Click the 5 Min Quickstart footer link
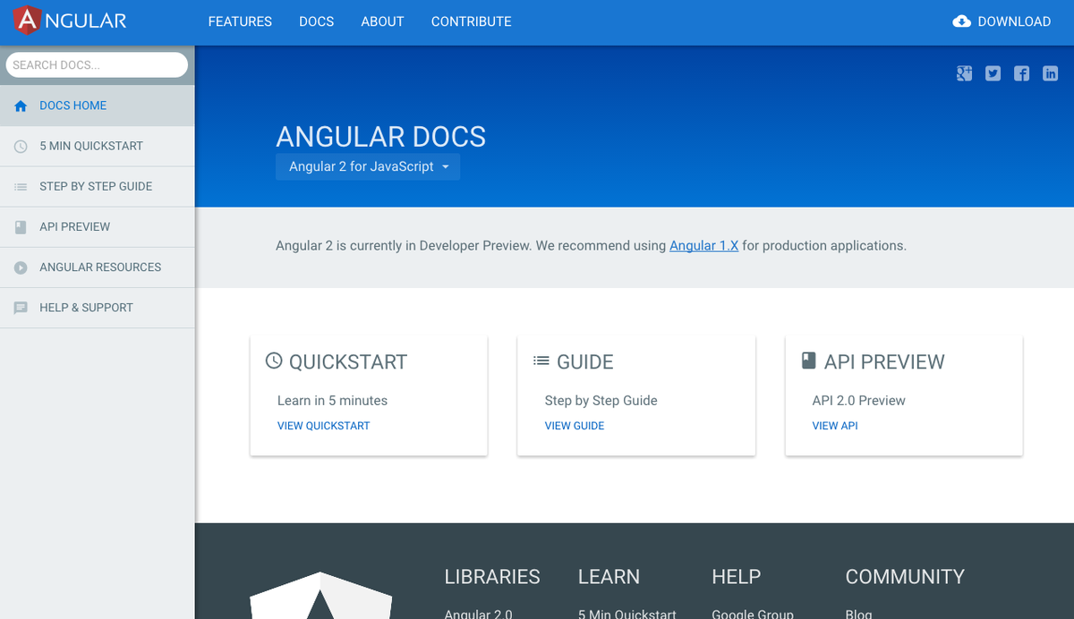This screenshot has height=619, width=1074. [x=627, y=614]
